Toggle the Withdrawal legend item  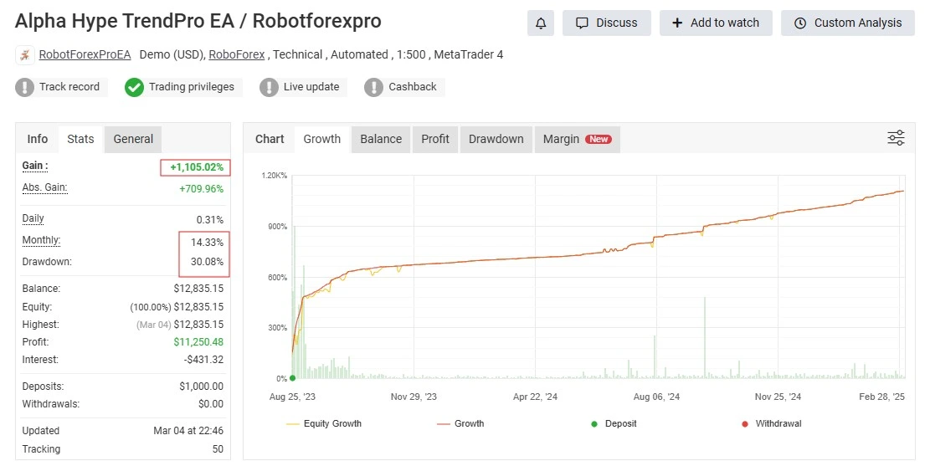[771, 424]
